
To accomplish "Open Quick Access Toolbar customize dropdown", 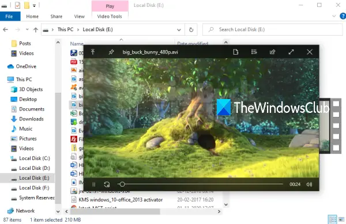I will pos(34,6).
